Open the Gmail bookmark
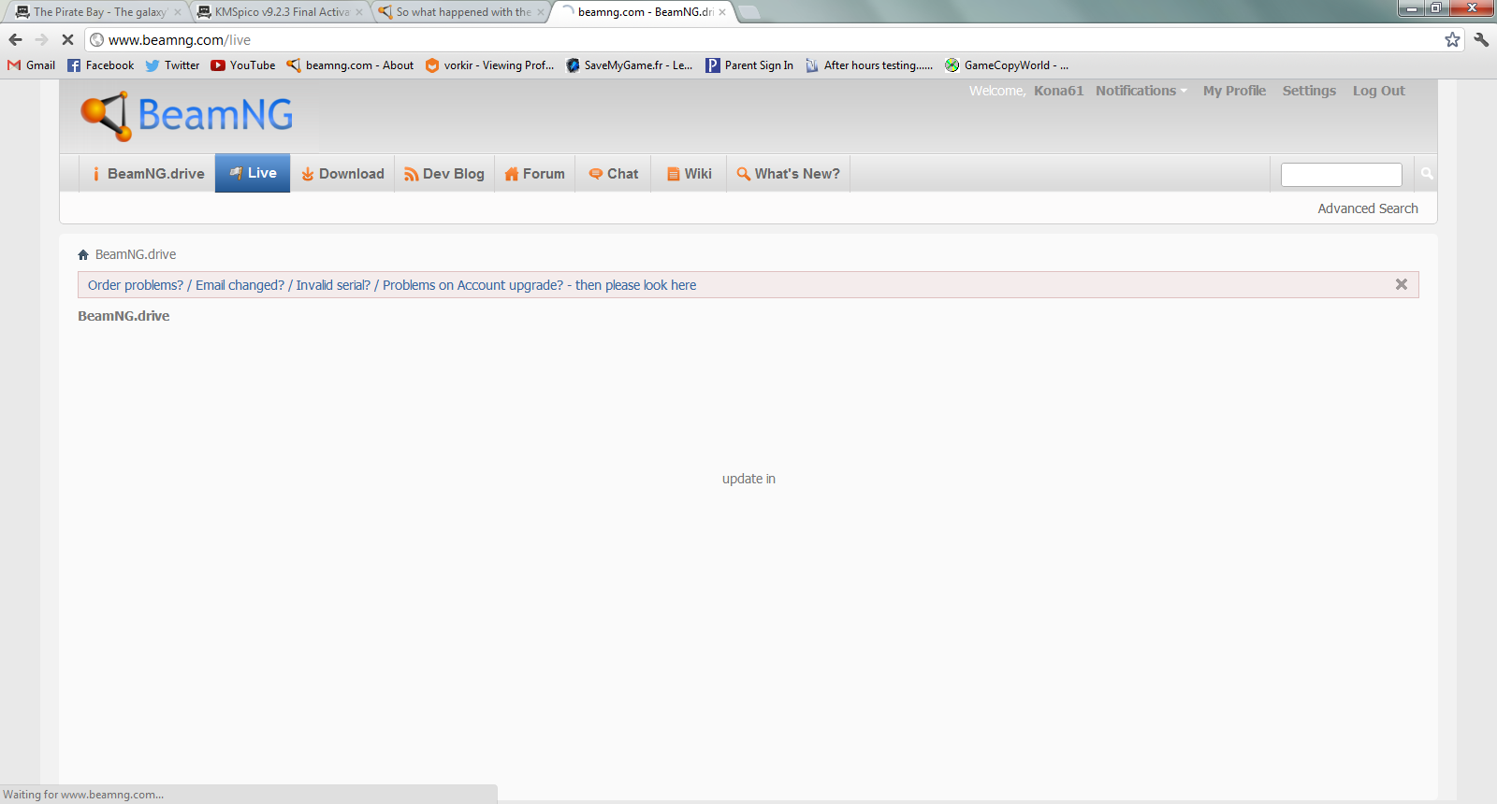 [x=32, y=65]
